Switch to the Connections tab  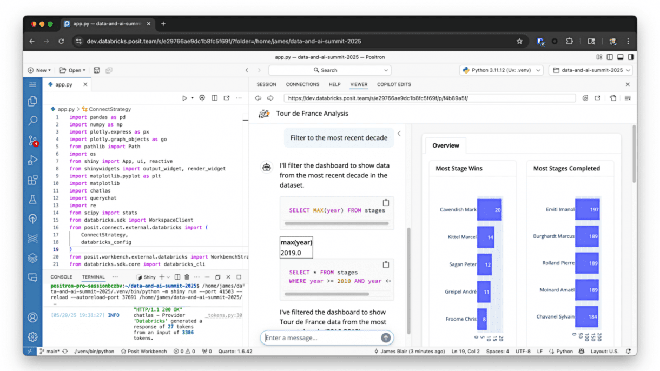pos(302,84)
